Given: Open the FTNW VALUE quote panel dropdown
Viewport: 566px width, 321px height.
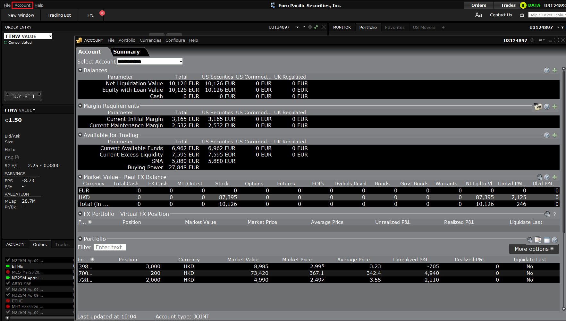Looking at the screenshot, I should 34,110.
